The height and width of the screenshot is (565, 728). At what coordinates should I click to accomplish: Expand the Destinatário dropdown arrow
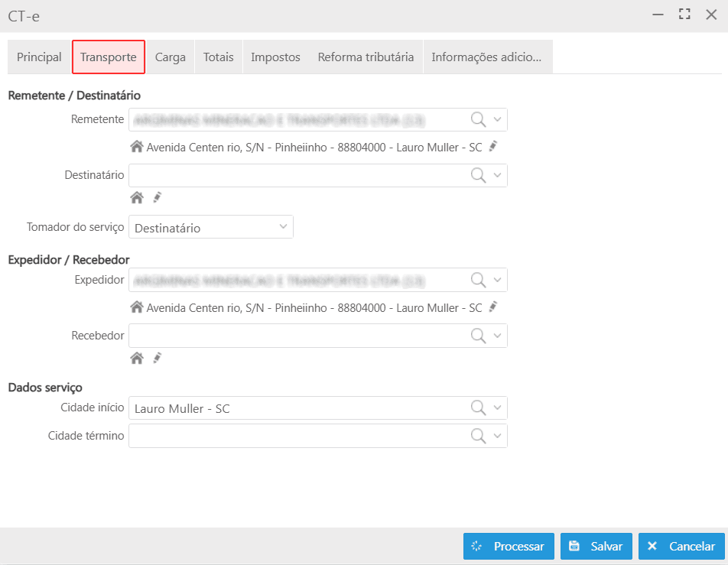pyautogui.click(x=498, y=175)
